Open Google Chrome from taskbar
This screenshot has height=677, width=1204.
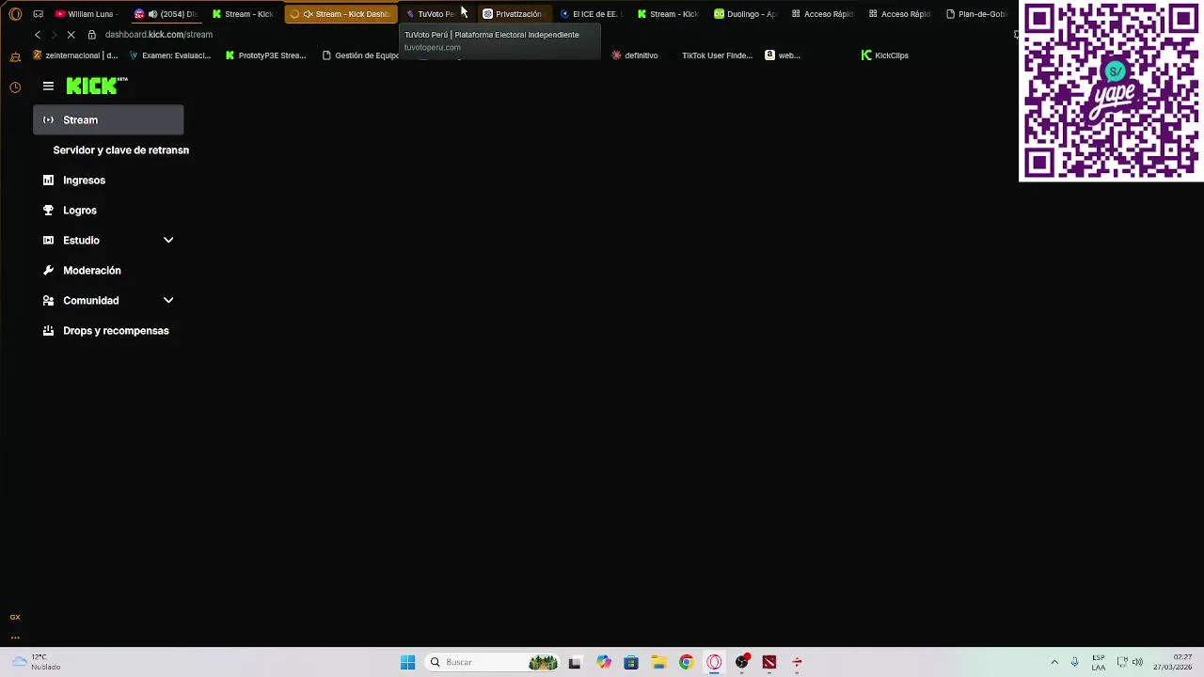[686, 662]
